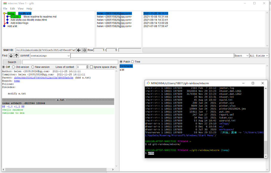Click the Row number field
Screen dimensions: 271x173
(x=99, y=50)
